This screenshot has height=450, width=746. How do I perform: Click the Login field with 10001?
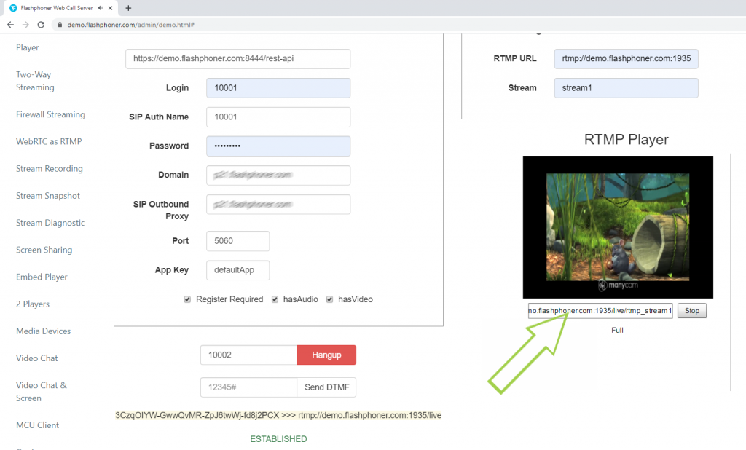(x=278, y=88)
